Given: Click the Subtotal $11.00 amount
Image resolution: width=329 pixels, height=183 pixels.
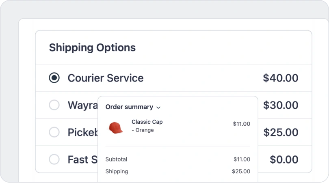Looking at the screenshot, I should [x=242, y=159].
